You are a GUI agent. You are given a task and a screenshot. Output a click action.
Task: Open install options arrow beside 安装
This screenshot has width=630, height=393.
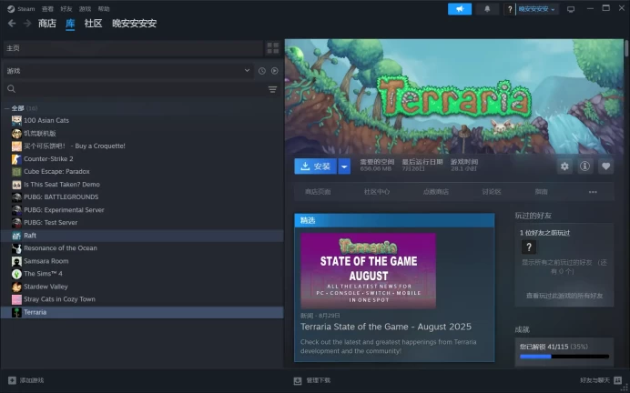pos(344,166)
